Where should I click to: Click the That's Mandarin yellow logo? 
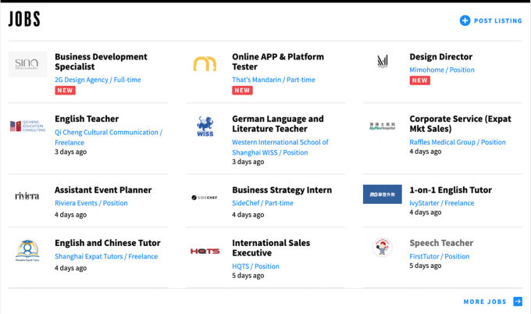pyautogui.click(x=205, y=64)
